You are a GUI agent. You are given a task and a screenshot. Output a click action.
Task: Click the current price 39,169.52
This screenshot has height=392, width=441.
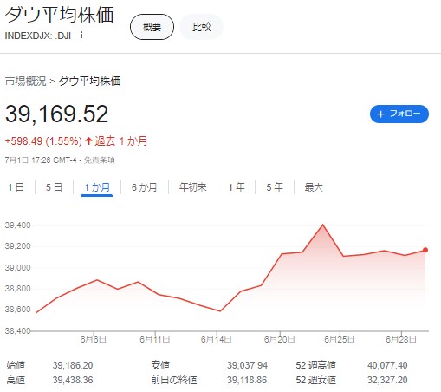coord(56,114)
